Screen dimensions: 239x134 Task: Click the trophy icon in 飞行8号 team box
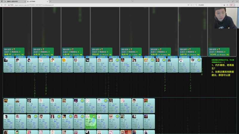[x=219, y=49]
